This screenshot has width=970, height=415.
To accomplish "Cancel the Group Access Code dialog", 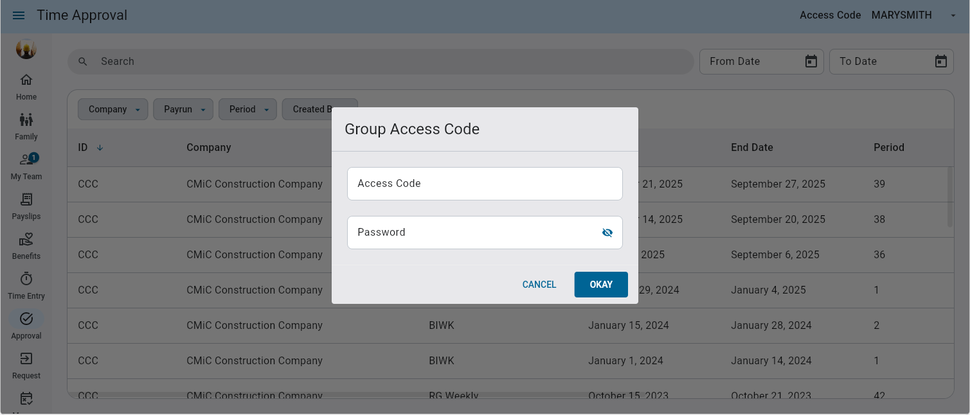I will 539,285.
